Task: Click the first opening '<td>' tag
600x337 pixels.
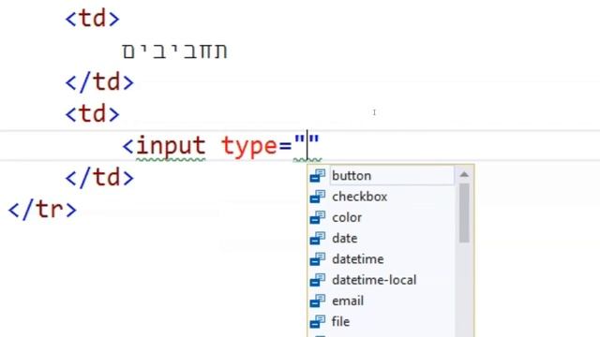Action: point(92,19)
